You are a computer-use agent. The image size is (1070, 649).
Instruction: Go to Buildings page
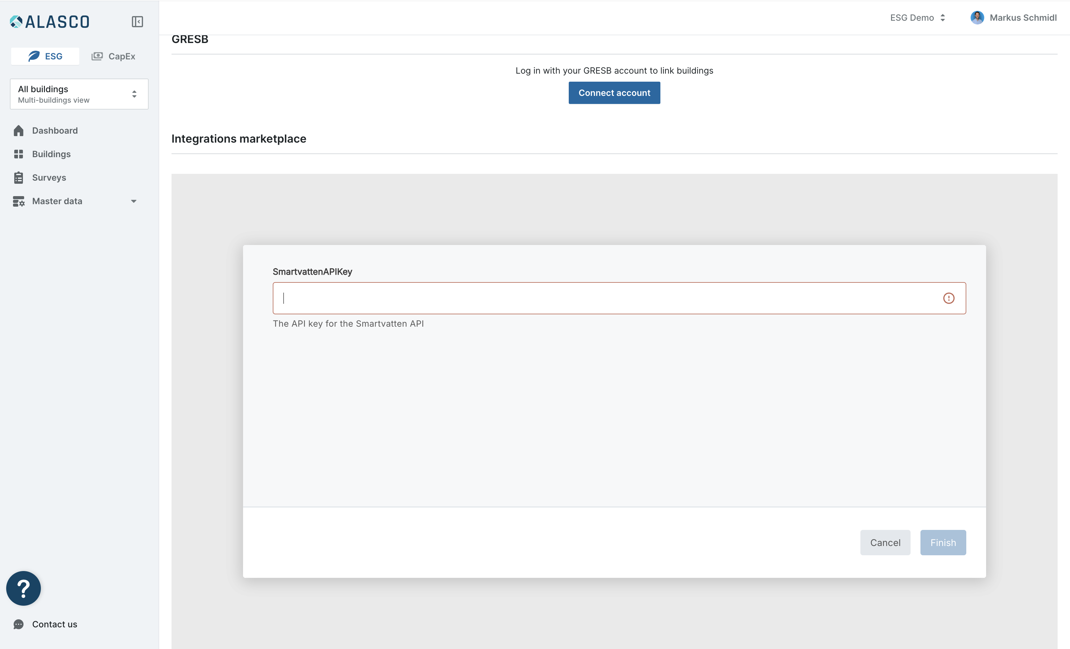(51, 154)
